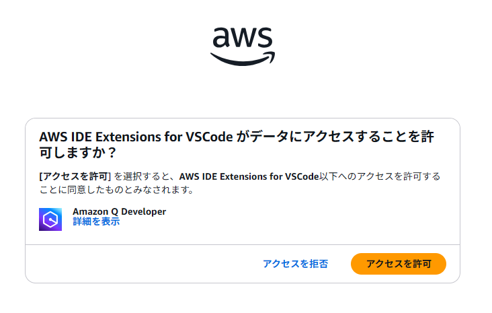Click the 以下へのアクセスを許可する text

(x=380, y=176)
